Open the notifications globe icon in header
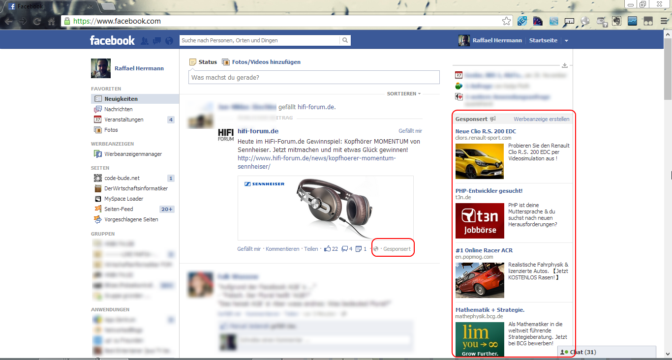672x360 pixels. point(169,41)
